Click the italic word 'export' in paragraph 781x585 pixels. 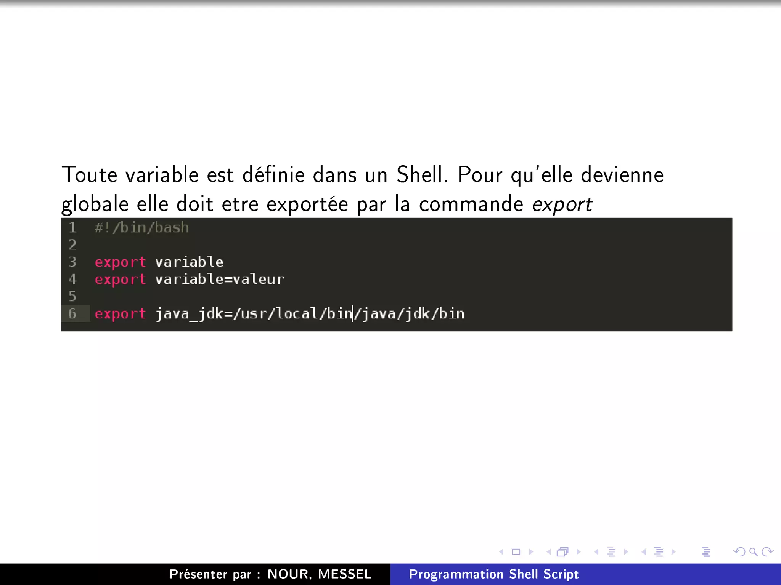tap(562, 205)
